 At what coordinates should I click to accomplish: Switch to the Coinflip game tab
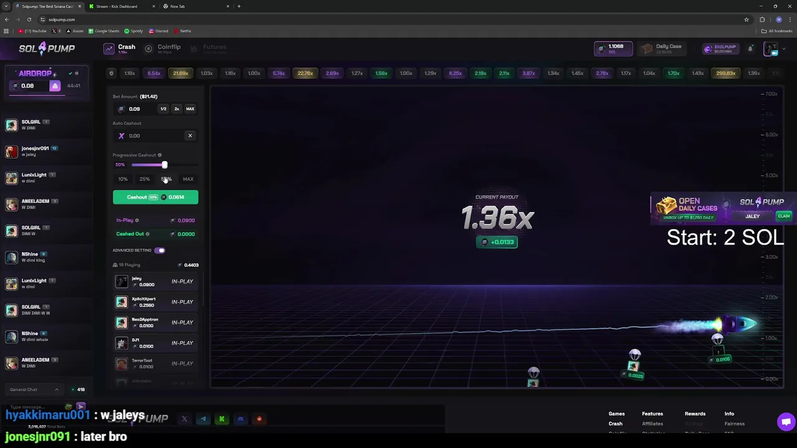163,49
